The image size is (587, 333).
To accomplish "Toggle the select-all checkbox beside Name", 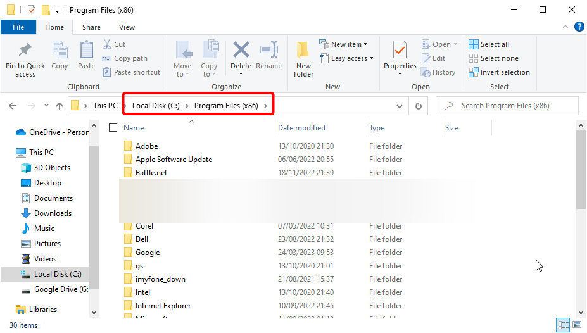I will [113, 128].
